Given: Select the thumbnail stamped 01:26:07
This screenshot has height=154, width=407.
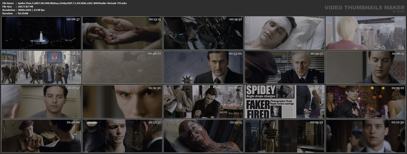Looking at the screenshot, I should point(203,102).
